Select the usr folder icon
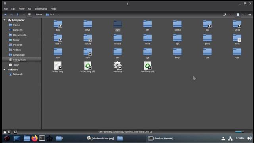The image size is (254, 143). point(207,52)
